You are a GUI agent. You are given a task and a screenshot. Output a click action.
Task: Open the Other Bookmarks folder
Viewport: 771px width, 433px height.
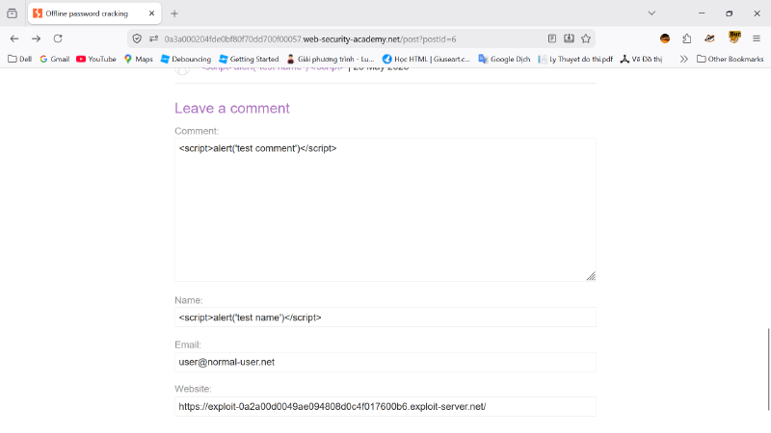click(731, 59)
